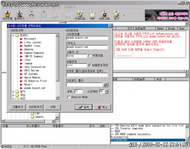
Task: Click the 그룹추가 add group button
Action: coord(17,107)
